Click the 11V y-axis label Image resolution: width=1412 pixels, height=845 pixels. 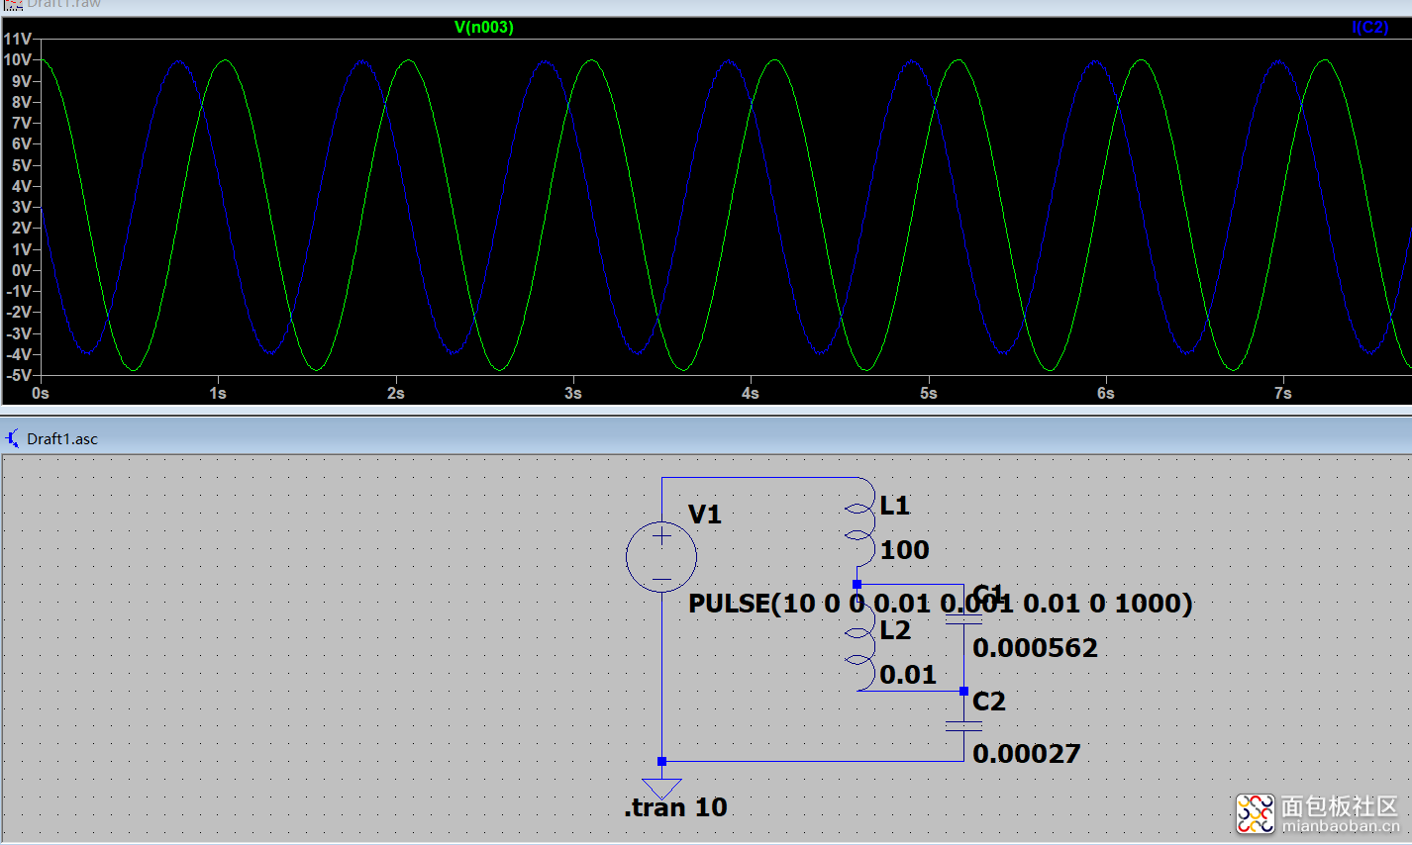pyautogui.click(x=18, y=39)
